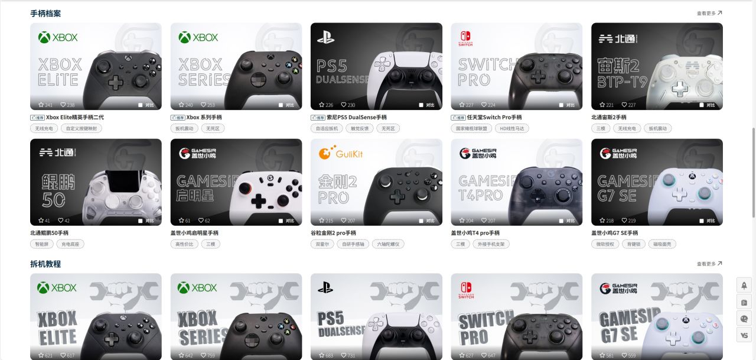Open the document notes sidebar icon
Viewport: 756px width, 360px height.
[744, 302]
